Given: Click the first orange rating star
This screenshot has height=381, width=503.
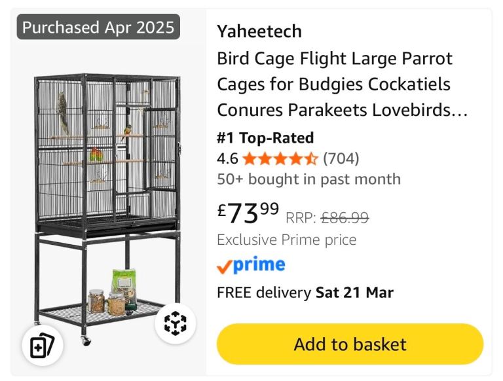Looking at the screenshot, I should [250, 159].
